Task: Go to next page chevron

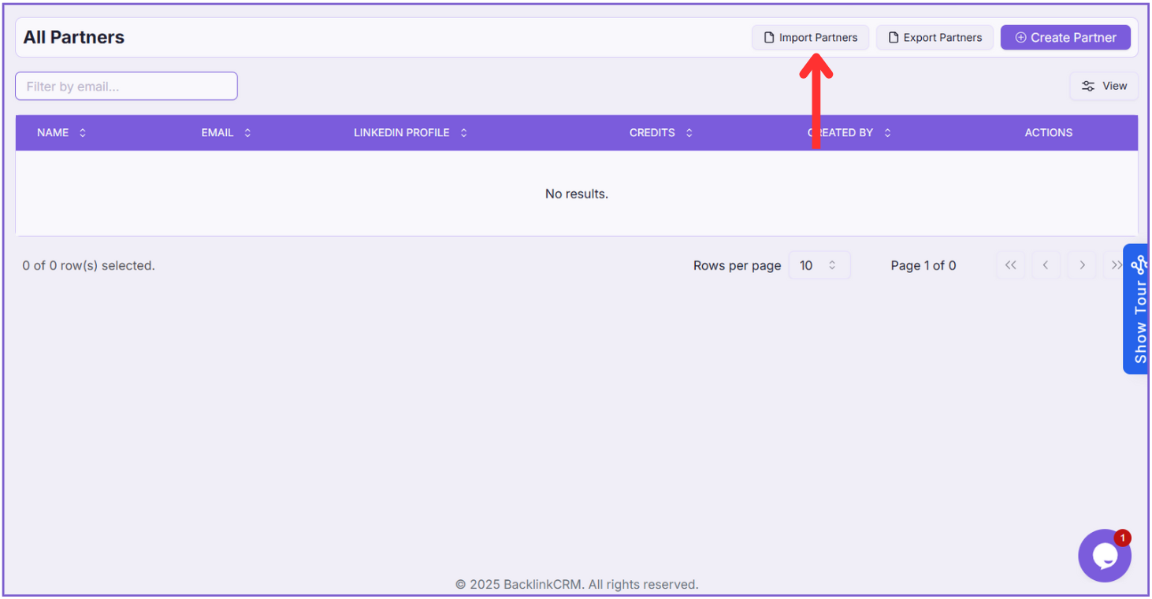Action: point(1082,265)
